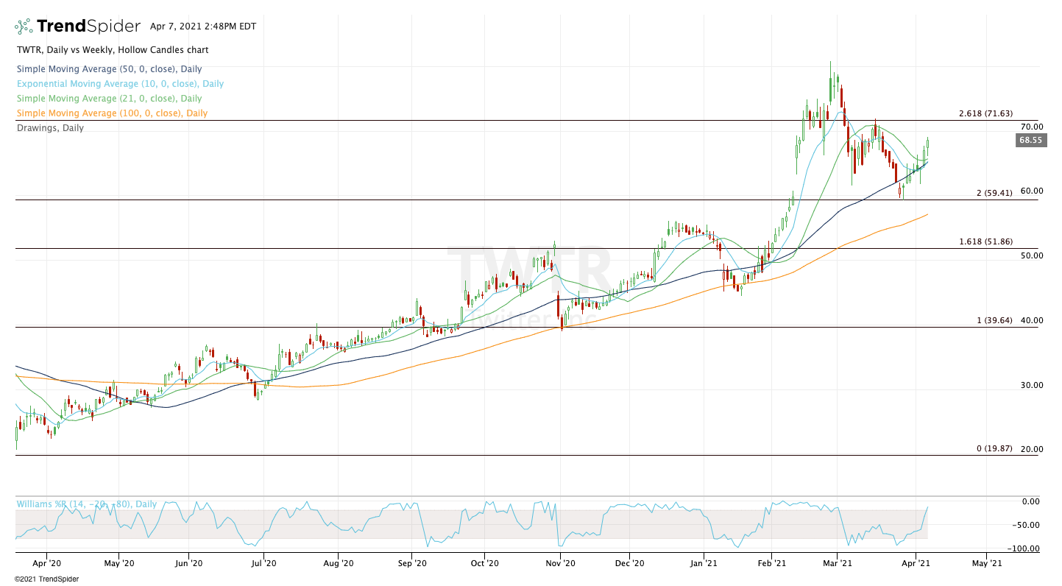This screenshot has width=1062, height=586.
Task: Select the Exponential Moving Average 10 legend
Action: (x=120, y=84)
